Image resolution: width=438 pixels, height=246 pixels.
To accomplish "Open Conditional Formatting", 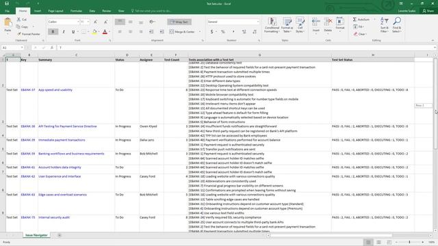I will 272,25.
